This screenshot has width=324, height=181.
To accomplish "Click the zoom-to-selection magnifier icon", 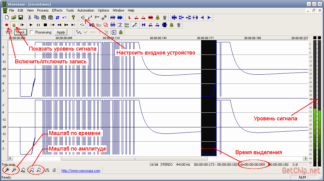I will (23, 170).
